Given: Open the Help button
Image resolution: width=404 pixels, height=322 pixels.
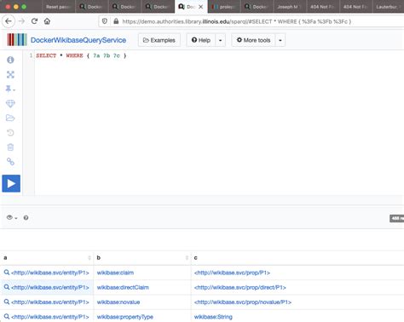Looking at the screenshot, I should 201,40.
